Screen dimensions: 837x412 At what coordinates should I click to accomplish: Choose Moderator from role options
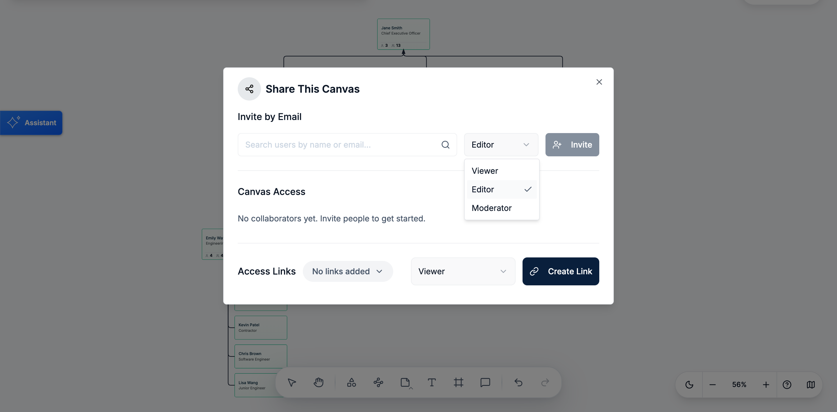(x=502, y=208)
